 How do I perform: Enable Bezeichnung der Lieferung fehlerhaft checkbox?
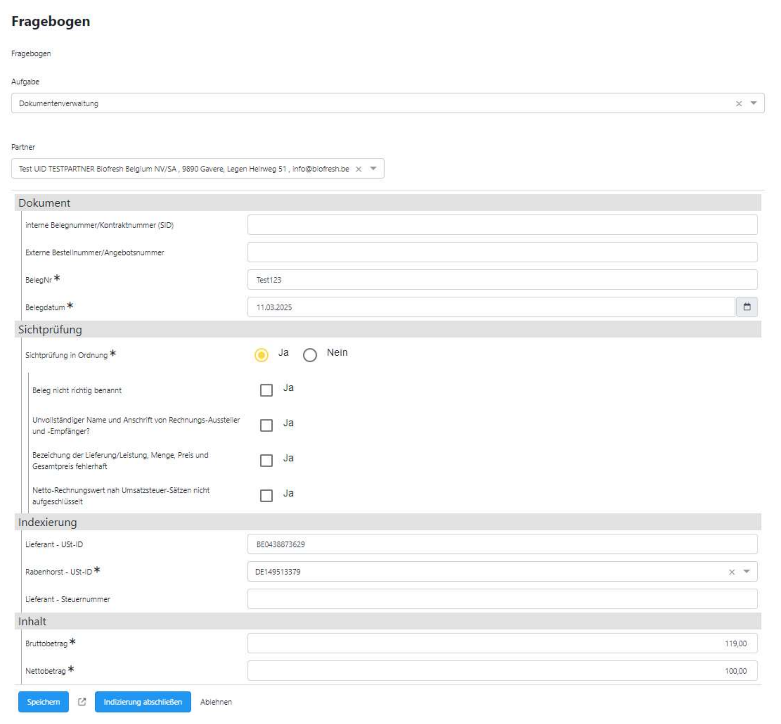click(x=266, y=460)
